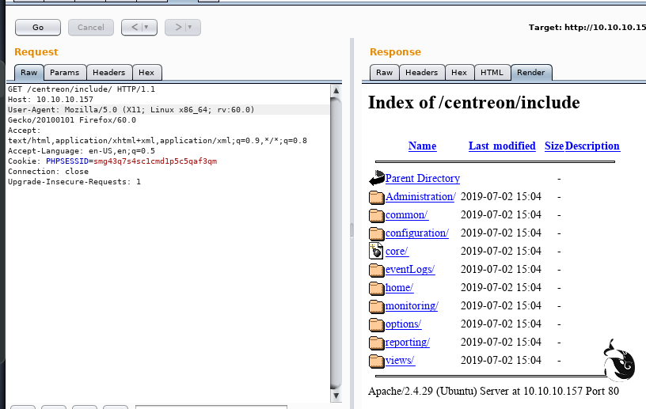This screenshot has width=646, height=409.
Task: Click the User-Agent line in raw request
Action: point(131,110)
